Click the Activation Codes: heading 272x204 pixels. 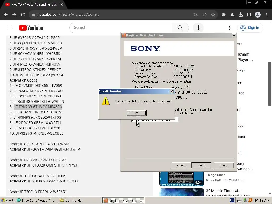click(24, 80)
